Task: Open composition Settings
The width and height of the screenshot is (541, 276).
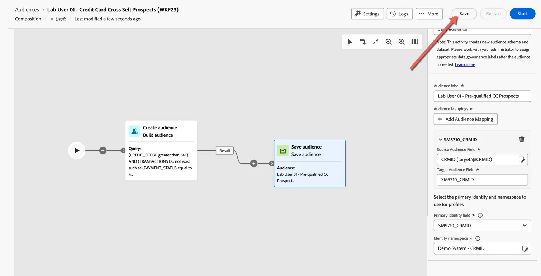Action: click(367, 14)
